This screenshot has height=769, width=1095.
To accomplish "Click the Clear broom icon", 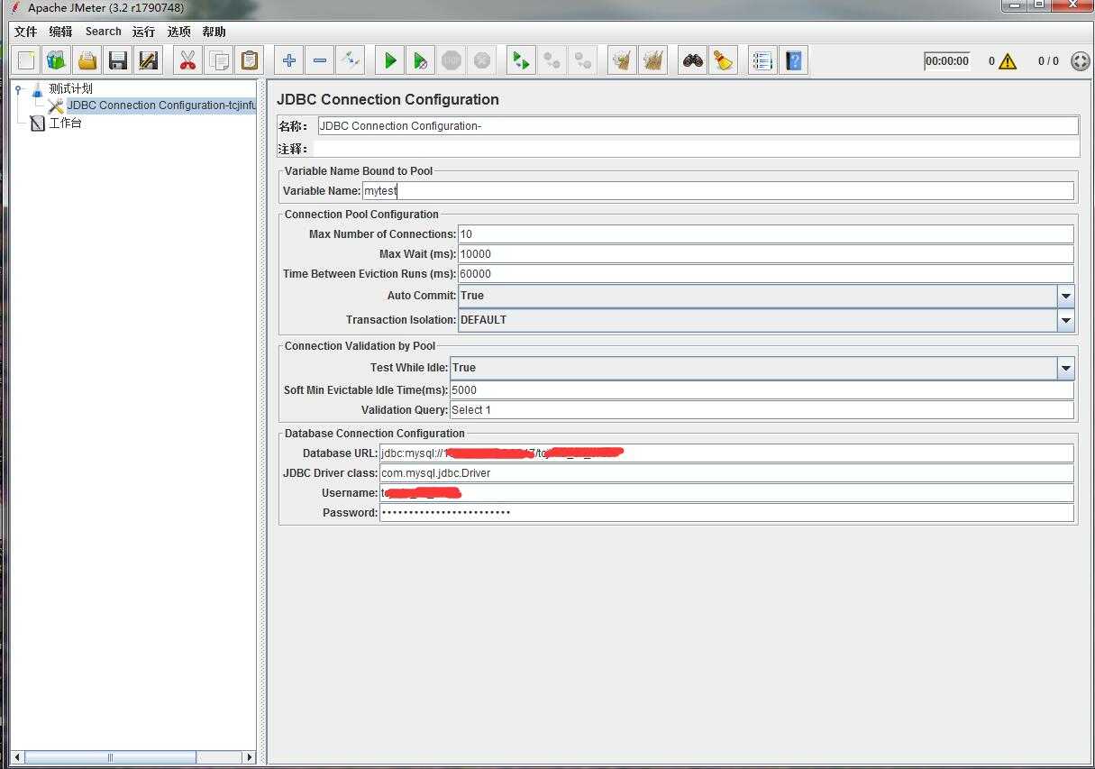I will click(622, 60).
